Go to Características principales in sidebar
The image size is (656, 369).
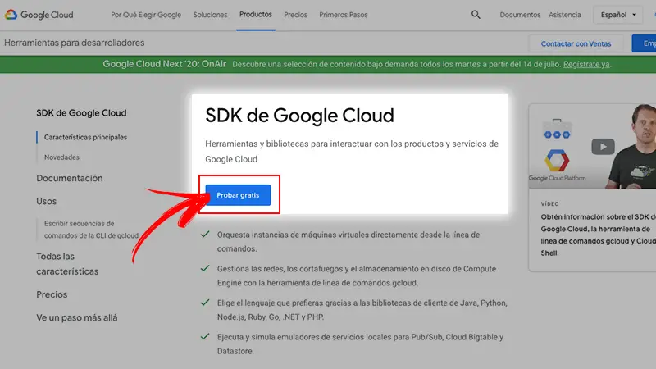[x=85, y=137]
